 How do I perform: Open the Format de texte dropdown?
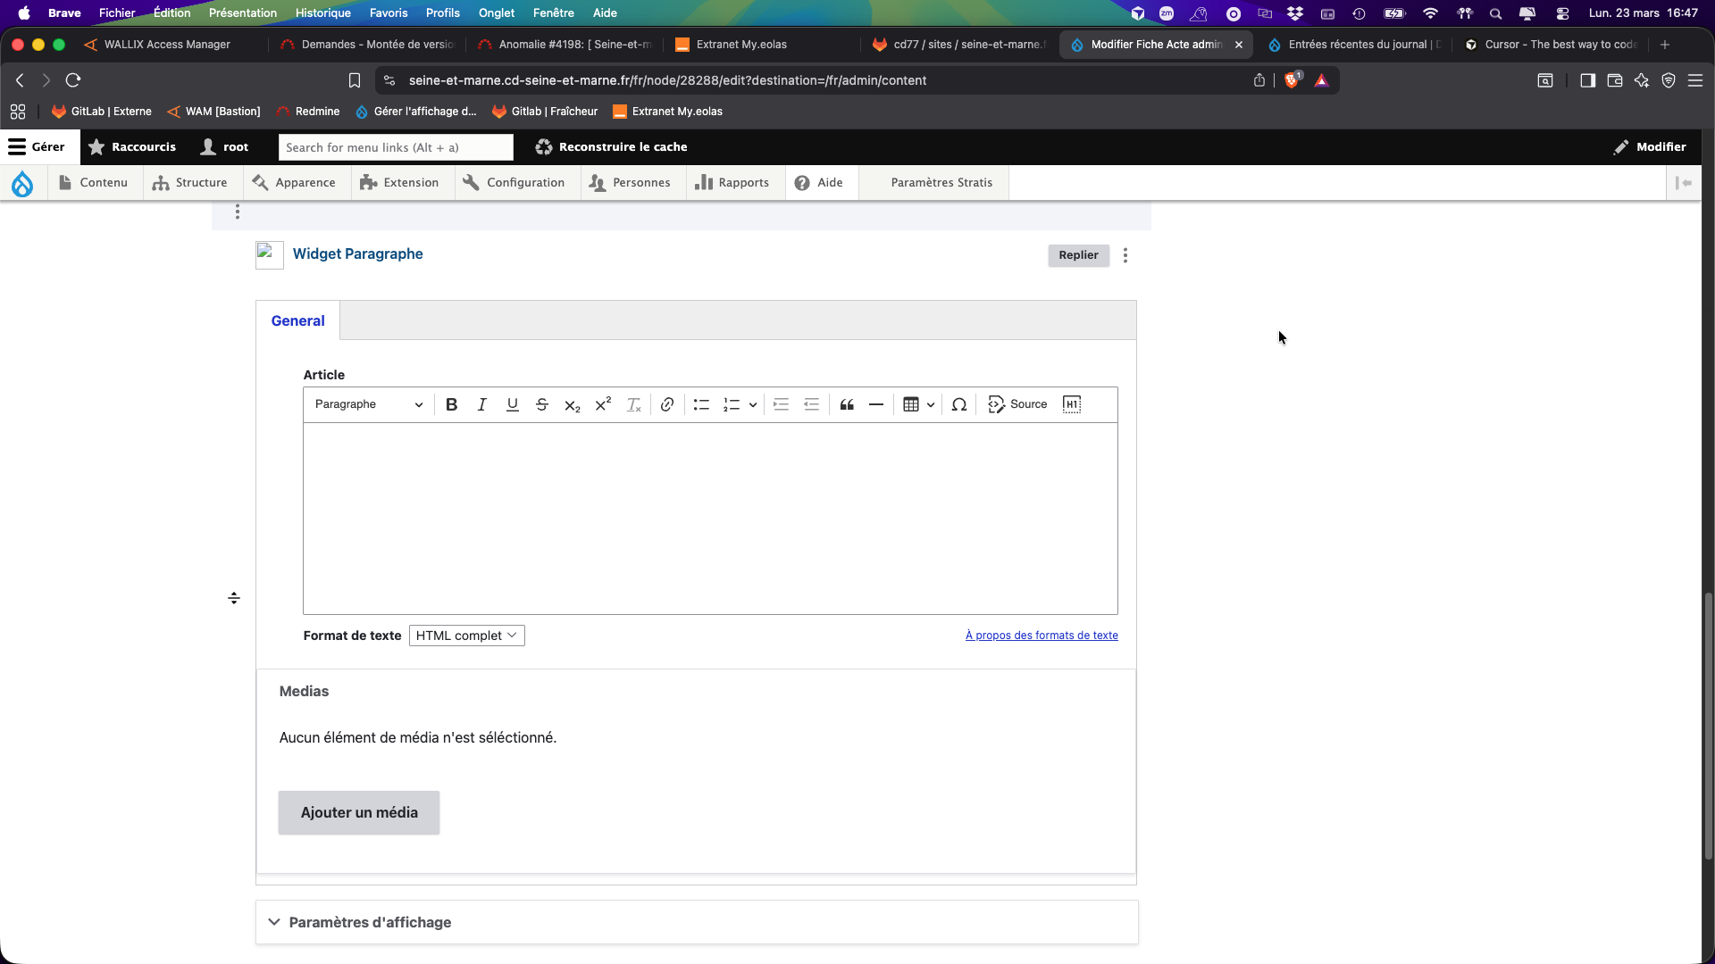[466, 636]
